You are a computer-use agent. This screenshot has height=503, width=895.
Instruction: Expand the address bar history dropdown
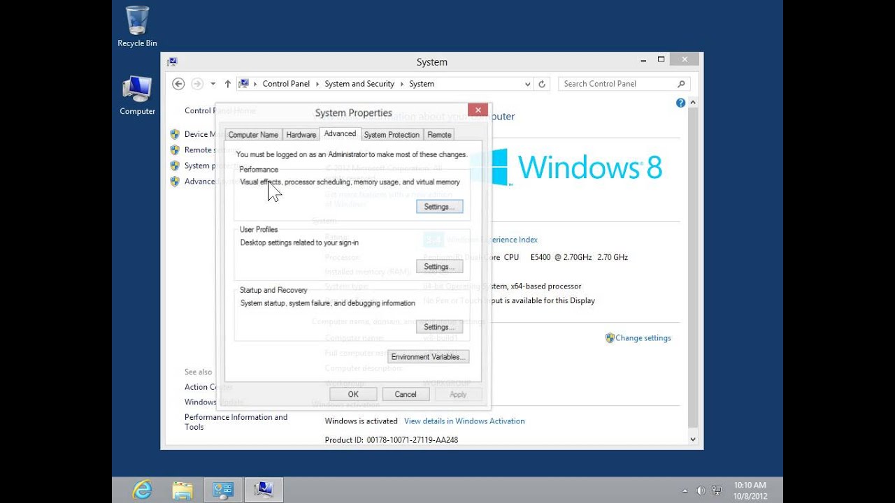[528, 84]
